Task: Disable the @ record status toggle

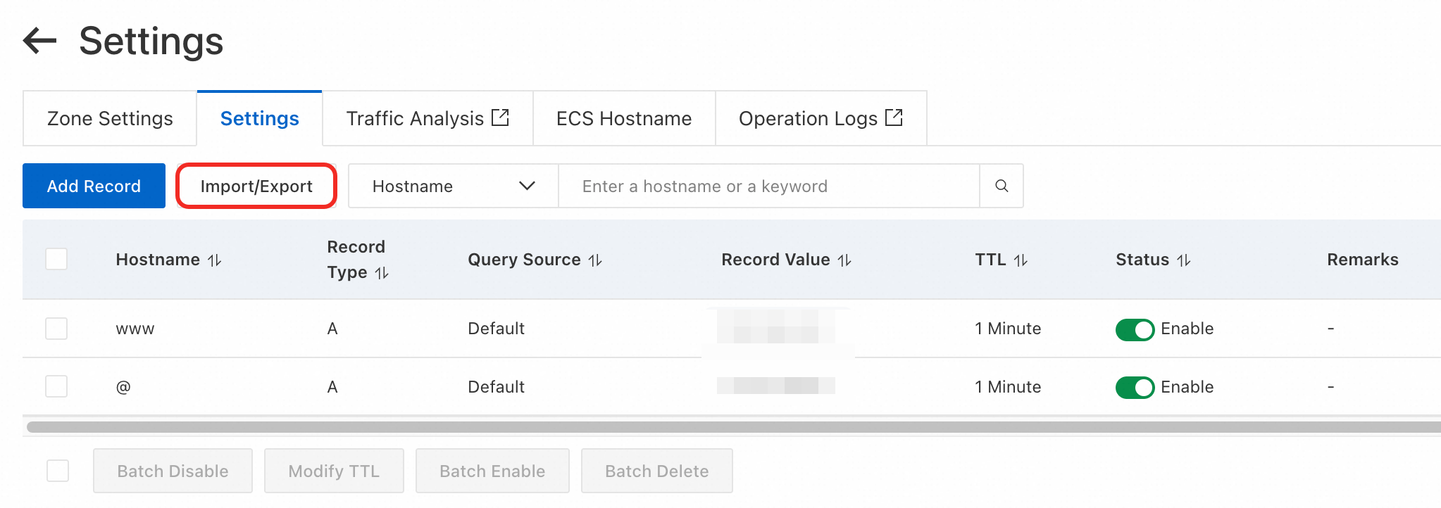Action: [x=1135, y=388]
